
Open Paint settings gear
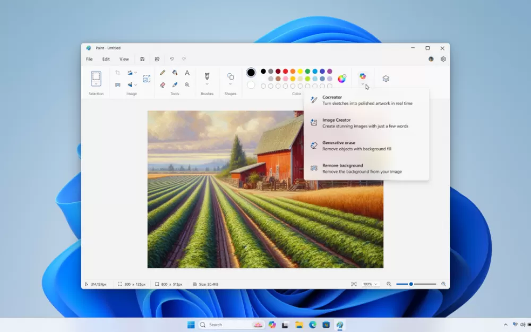pyautogui.click(x=443, y=59)
